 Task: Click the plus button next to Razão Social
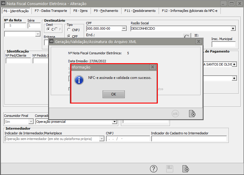pyautogui.click(x=233, y=28)
